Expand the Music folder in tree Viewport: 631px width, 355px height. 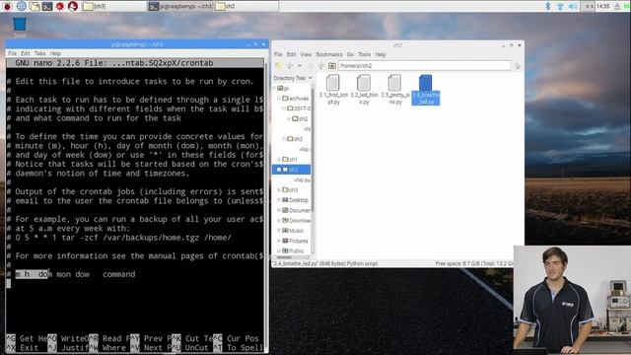coord(278,231)
